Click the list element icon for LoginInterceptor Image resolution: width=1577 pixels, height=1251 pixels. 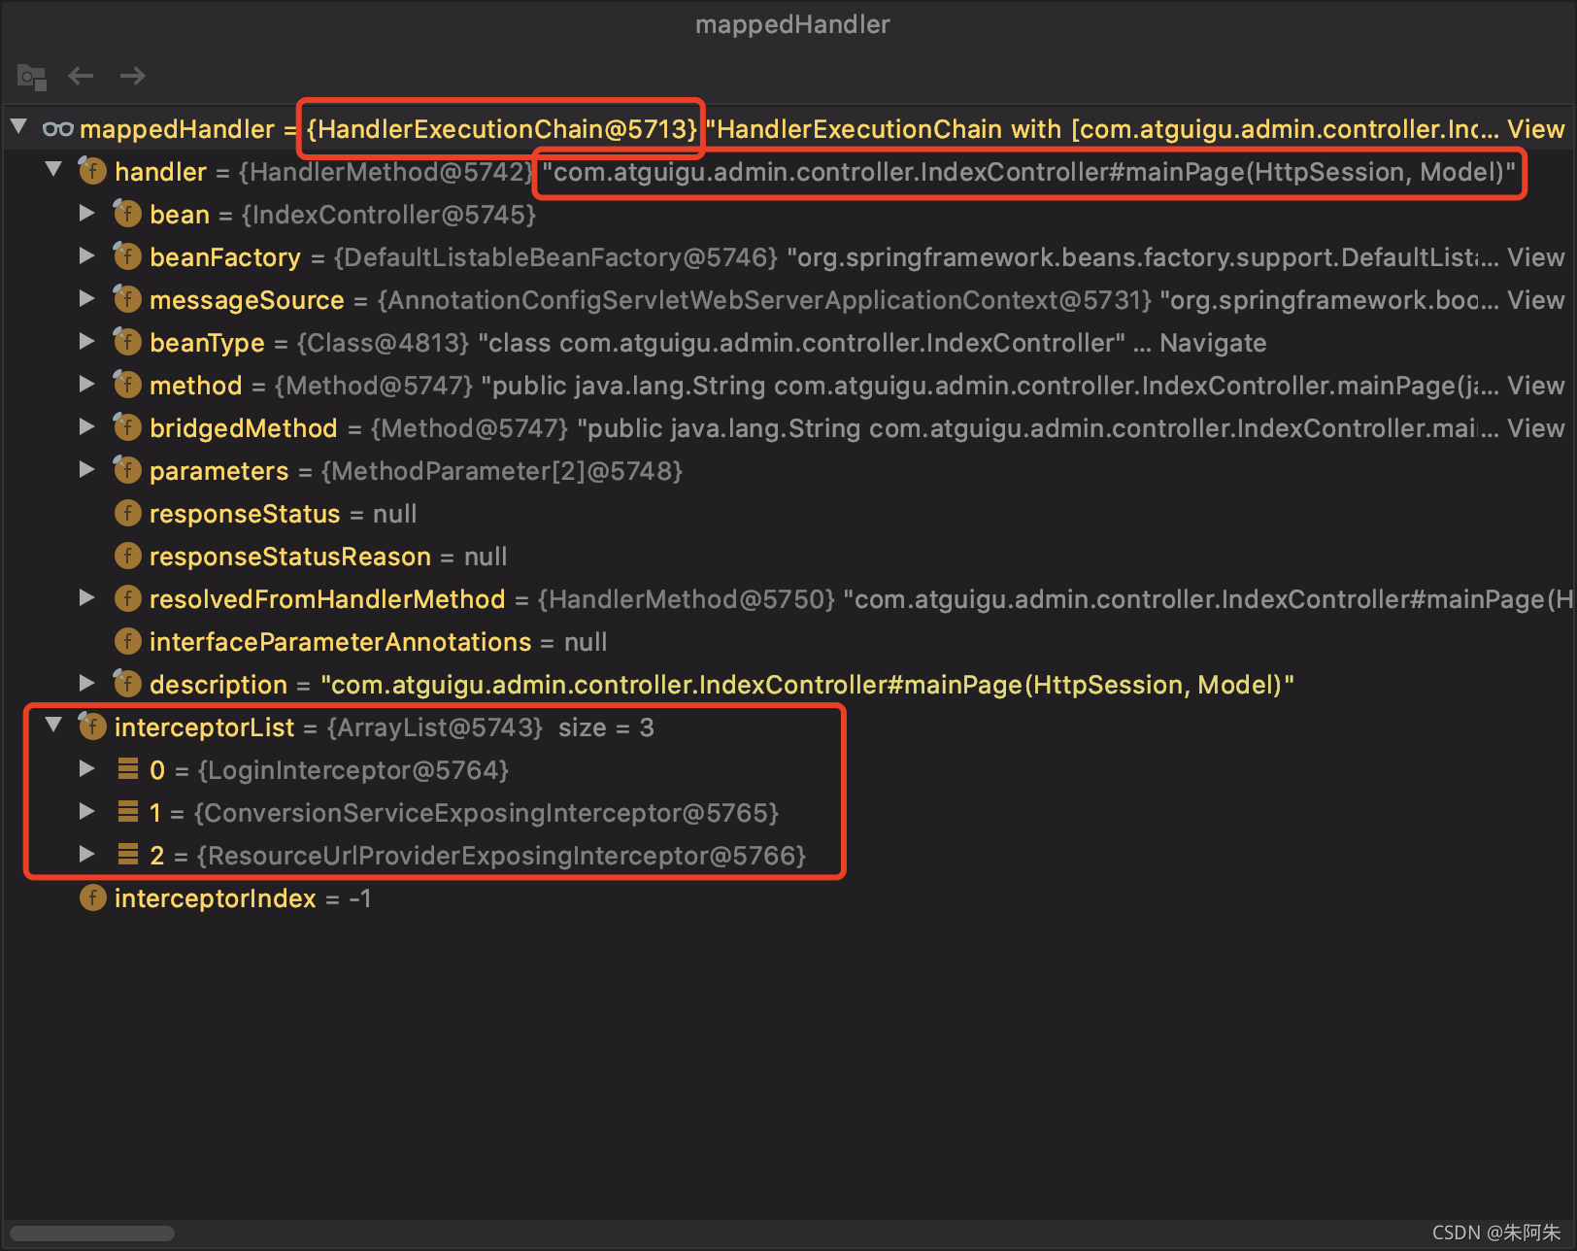[127, 770]
